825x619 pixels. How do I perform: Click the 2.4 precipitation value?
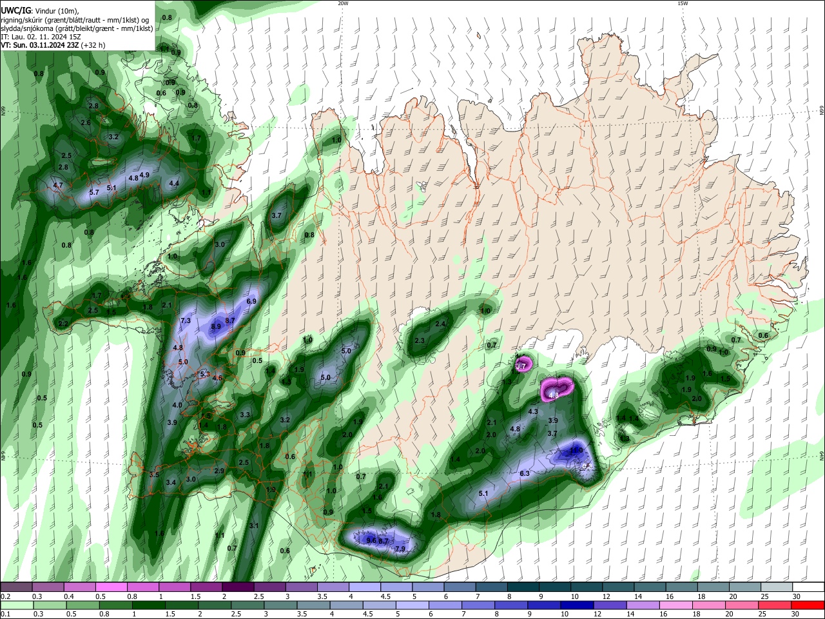[x=440, y=324]
